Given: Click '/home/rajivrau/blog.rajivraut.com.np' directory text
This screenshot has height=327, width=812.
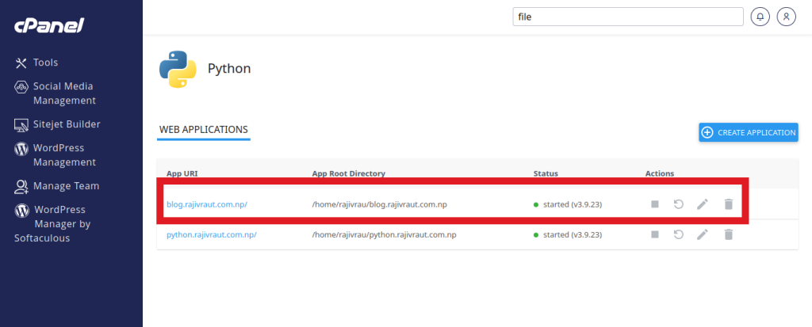Looking at the screenshot, I should [x=379, y=204].
